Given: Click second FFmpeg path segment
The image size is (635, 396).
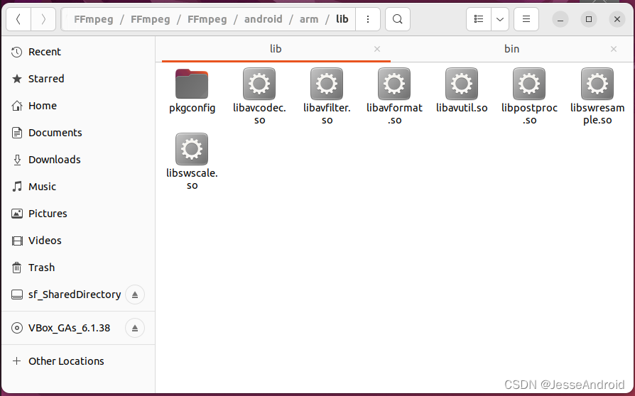Looking at the screenshot, I should tap(151, 19).
